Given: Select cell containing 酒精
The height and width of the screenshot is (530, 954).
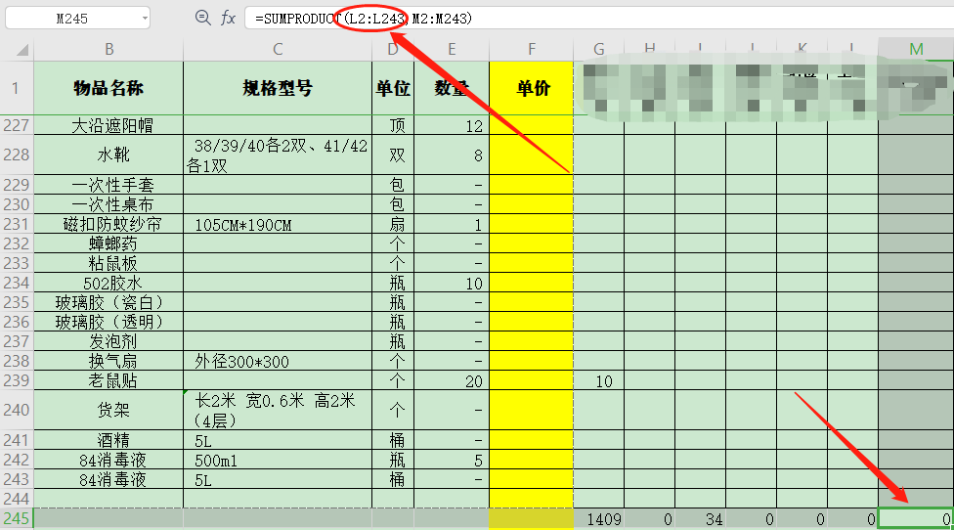Looking at the screenshot, I should click(x=108, y=440).
